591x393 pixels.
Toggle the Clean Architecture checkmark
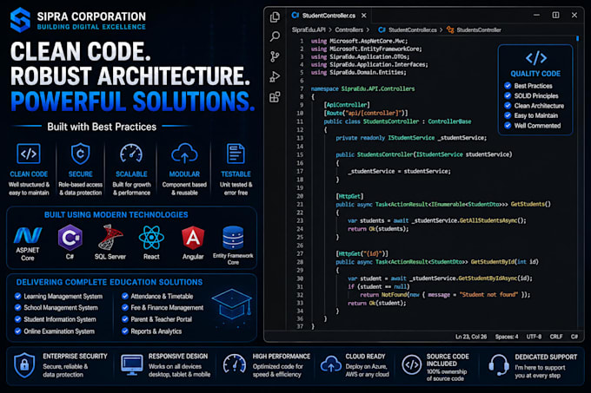pyautogui.click(x=508, y=106)
